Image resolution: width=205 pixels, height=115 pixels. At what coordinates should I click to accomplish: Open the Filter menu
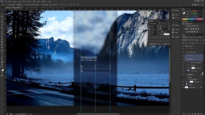click(34, 1)
